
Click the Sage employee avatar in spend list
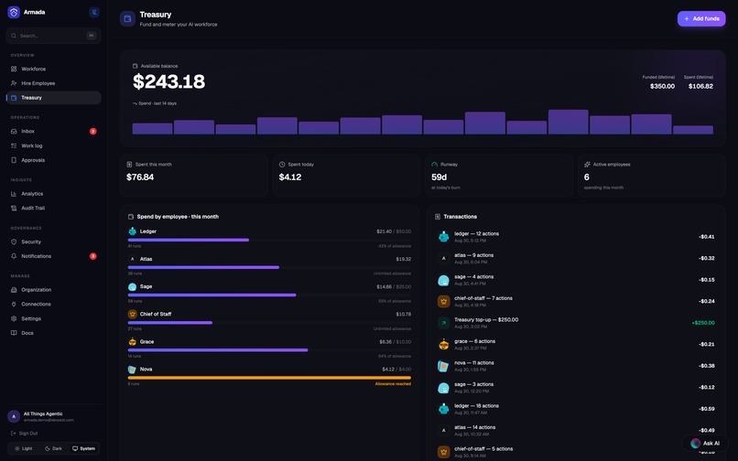tap(132, 286)
